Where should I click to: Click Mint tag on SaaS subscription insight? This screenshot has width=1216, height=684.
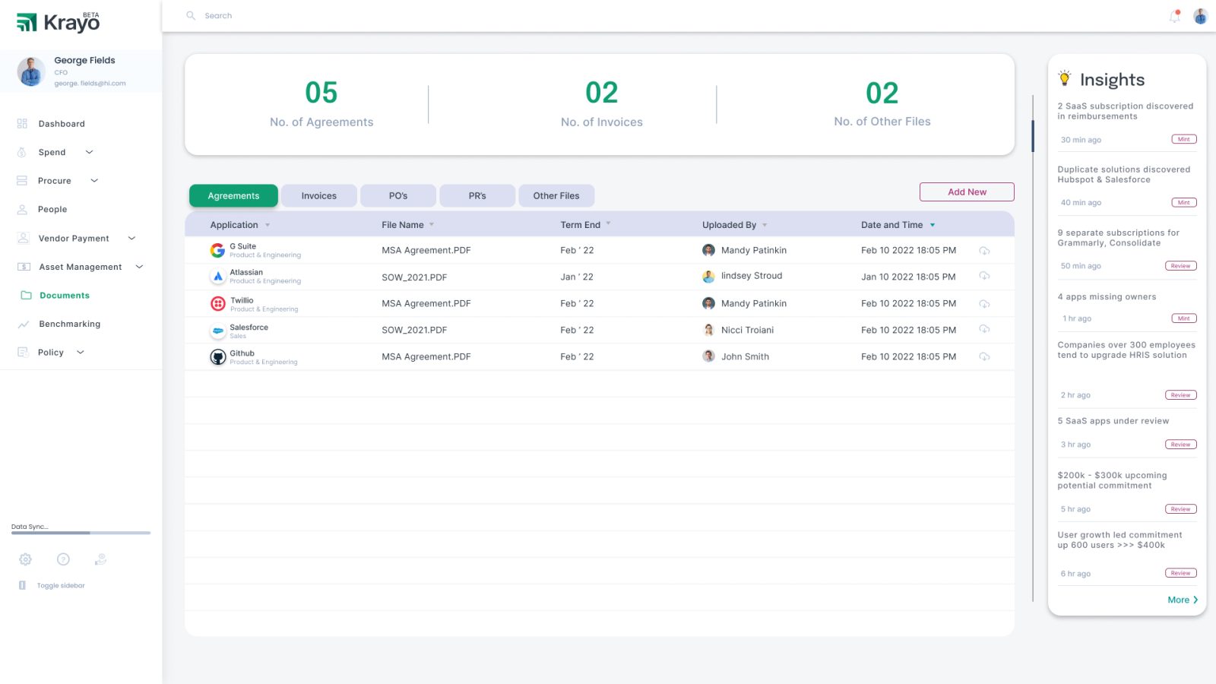point(1184,139)
